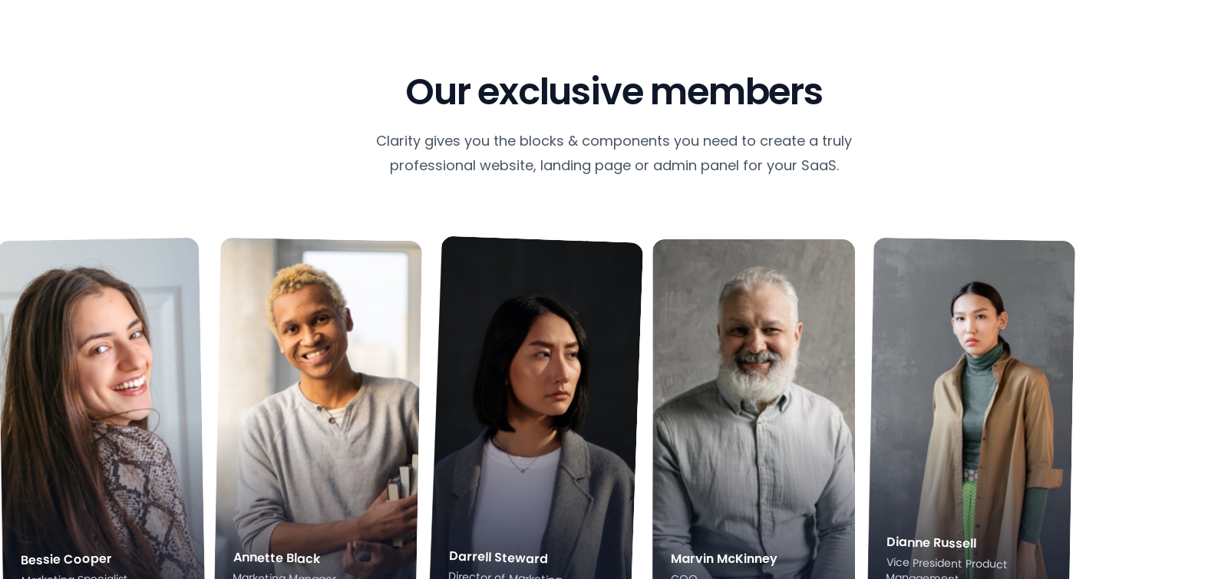Image resolution: width=1228 pixels, height=579 pixels.
Task: Click the Vice President Product Management title
Action: pyautogui.click(x=946, y=568)
